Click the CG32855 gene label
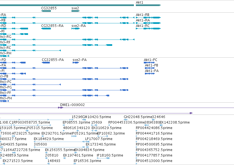The height and width of the screenshot is (165, 234). pyautogui.click(x=49, y=8)
